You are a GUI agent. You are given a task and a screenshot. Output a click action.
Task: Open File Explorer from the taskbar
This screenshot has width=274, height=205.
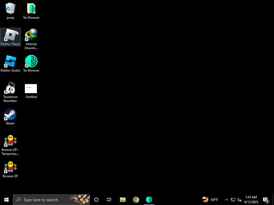(123, 200)
